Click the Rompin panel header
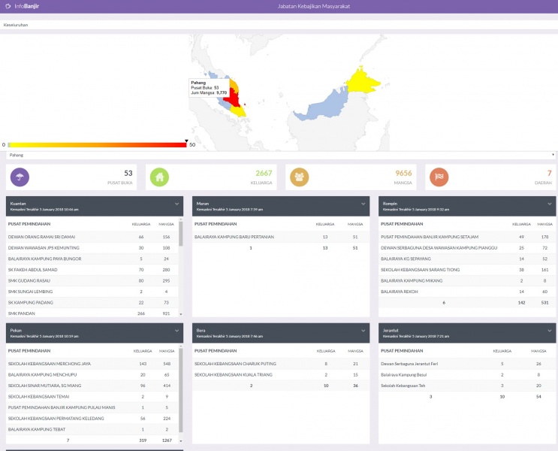This screenshot has width=558, height=451. [x=467, y=206]
